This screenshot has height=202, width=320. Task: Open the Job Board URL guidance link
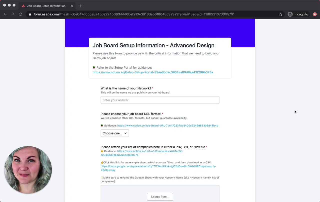167,125
